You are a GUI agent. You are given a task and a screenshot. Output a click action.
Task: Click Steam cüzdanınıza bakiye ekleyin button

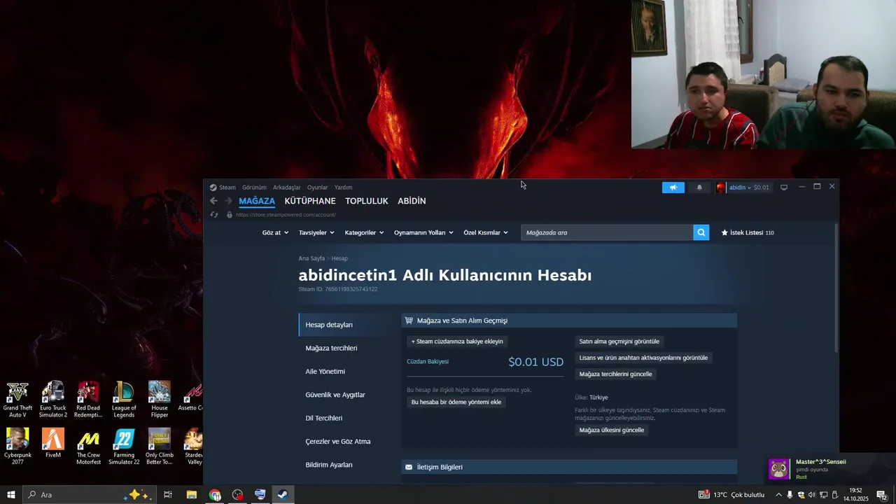pyautogui.click(x=457, y=342)
